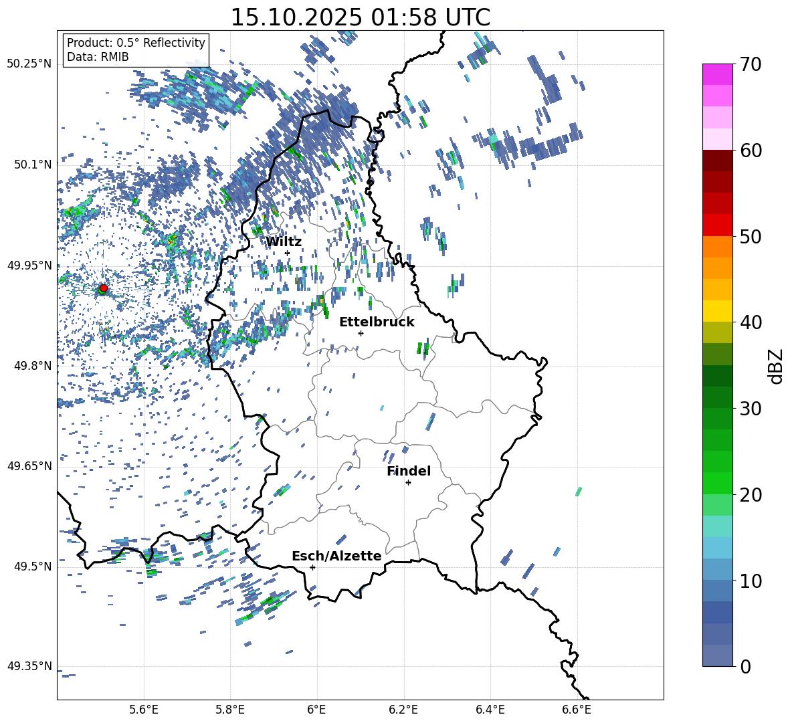This screenshot has width=792, height=723.
Task: Click the Wiltz station cross marker
Action: tap(288, 253)
